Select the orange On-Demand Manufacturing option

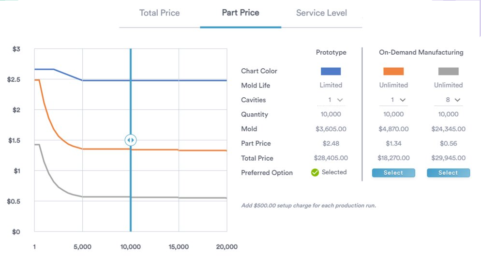pos(393,173)
